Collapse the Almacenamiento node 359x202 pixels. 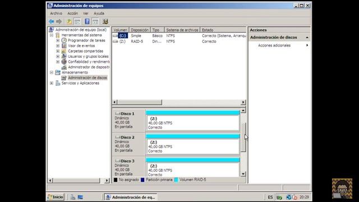(52, 72)
